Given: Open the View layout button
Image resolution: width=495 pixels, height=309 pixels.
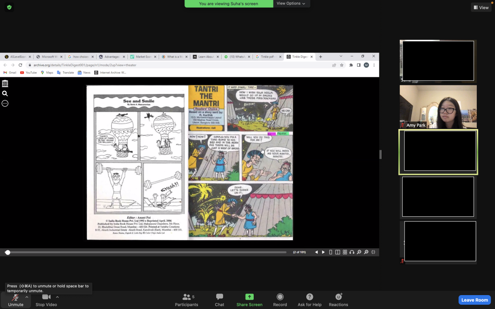Looking at the screenshot, I should point(481,7).
